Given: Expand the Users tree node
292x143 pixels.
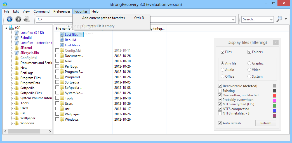Looking at the screenshot, I should (12, 108).
